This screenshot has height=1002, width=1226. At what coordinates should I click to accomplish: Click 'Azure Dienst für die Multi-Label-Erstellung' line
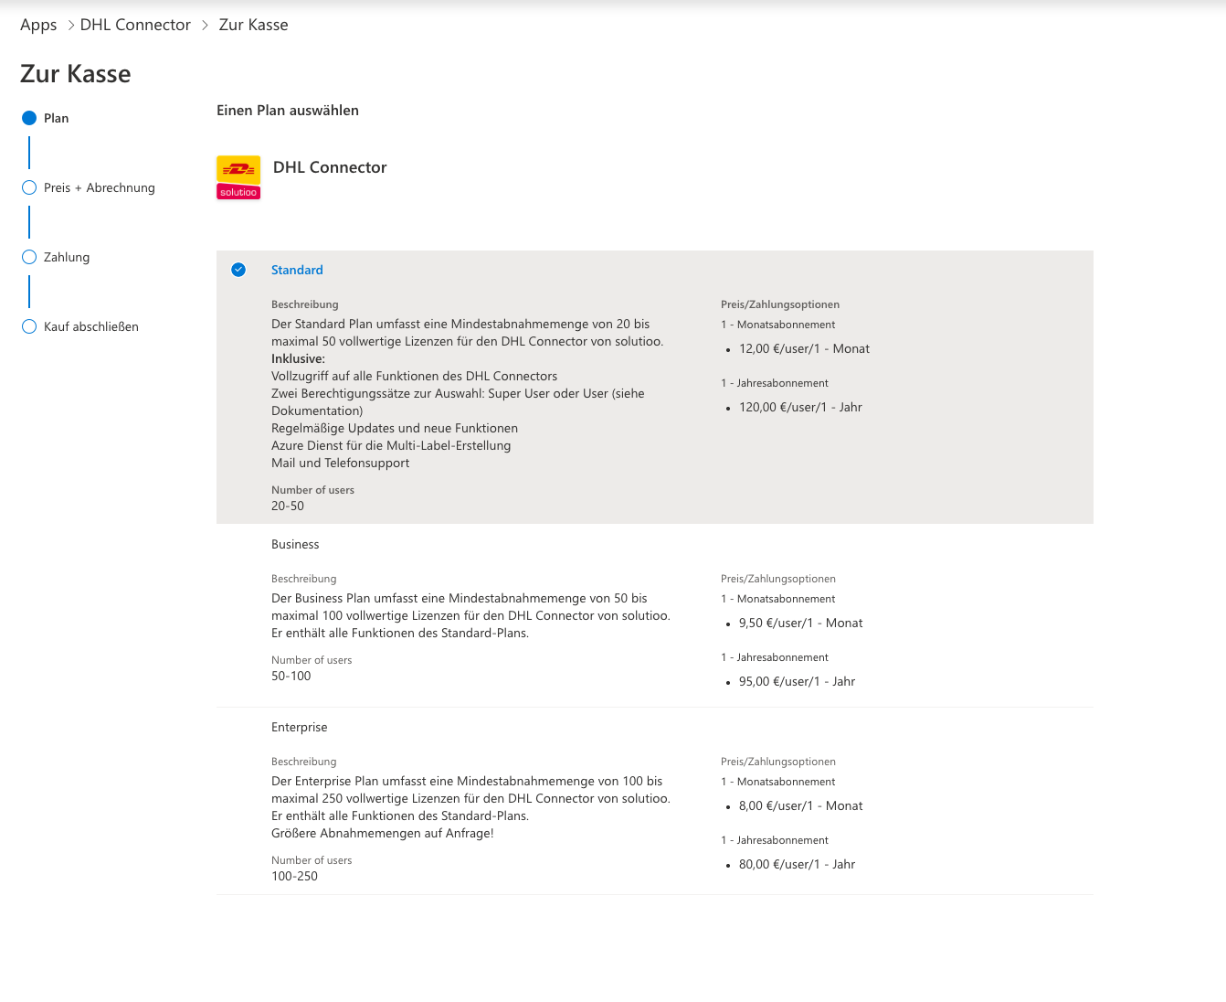point(391,445)
